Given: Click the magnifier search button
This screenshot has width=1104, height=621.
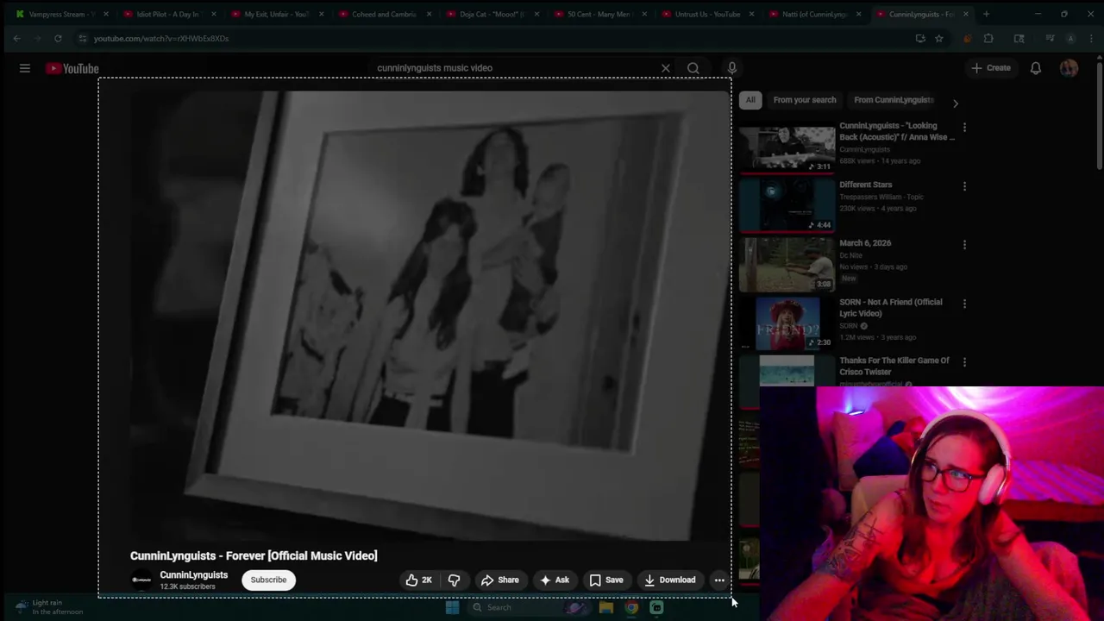Looking at the screenshot, I should 693,68.
